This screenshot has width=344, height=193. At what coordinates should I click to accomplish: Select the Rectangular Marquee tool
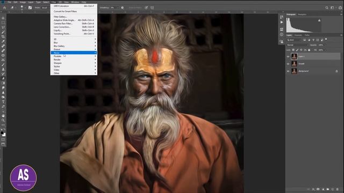click(3, 23)
